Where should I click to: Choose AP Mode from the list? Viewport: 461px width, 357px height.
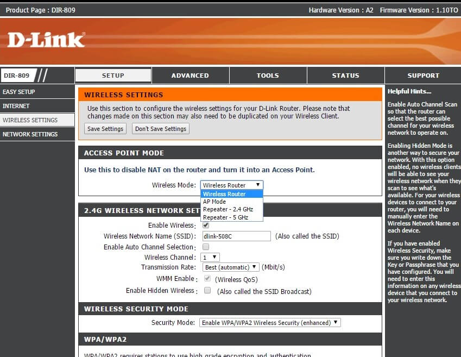[232, 202]
